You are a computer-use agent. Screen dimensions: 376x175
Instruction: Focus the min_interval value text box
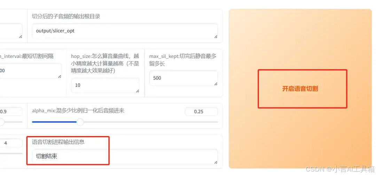click(30, 71)
